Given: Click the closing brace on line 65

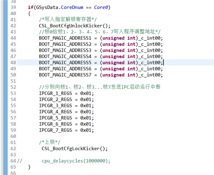Looking at the screenshot, I should 29,167.
